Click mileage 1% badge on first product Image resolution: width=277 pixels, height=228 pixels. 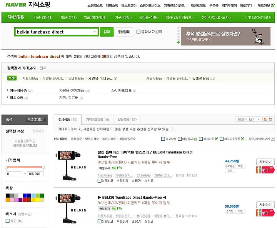pos(110,168)
